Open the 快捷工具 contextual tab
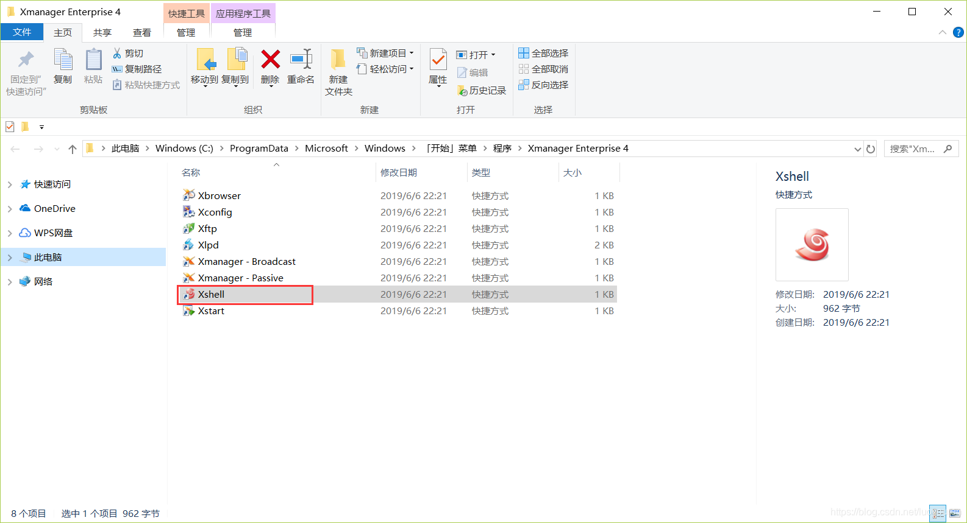 pos(187,13)
